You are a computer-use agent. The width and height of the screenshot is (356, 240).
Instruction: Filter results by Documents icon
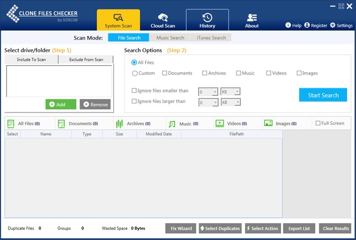pyautogui.click(x=61, y=124)
